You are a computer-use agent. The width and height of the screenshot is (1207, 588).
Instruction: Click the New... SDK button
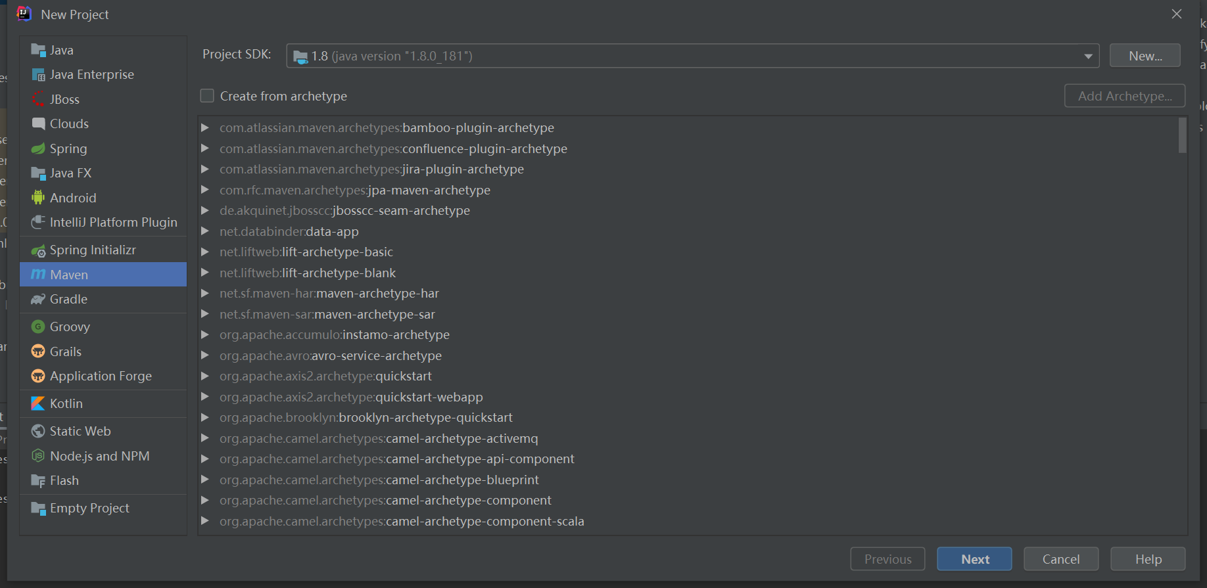[1145, 56]
